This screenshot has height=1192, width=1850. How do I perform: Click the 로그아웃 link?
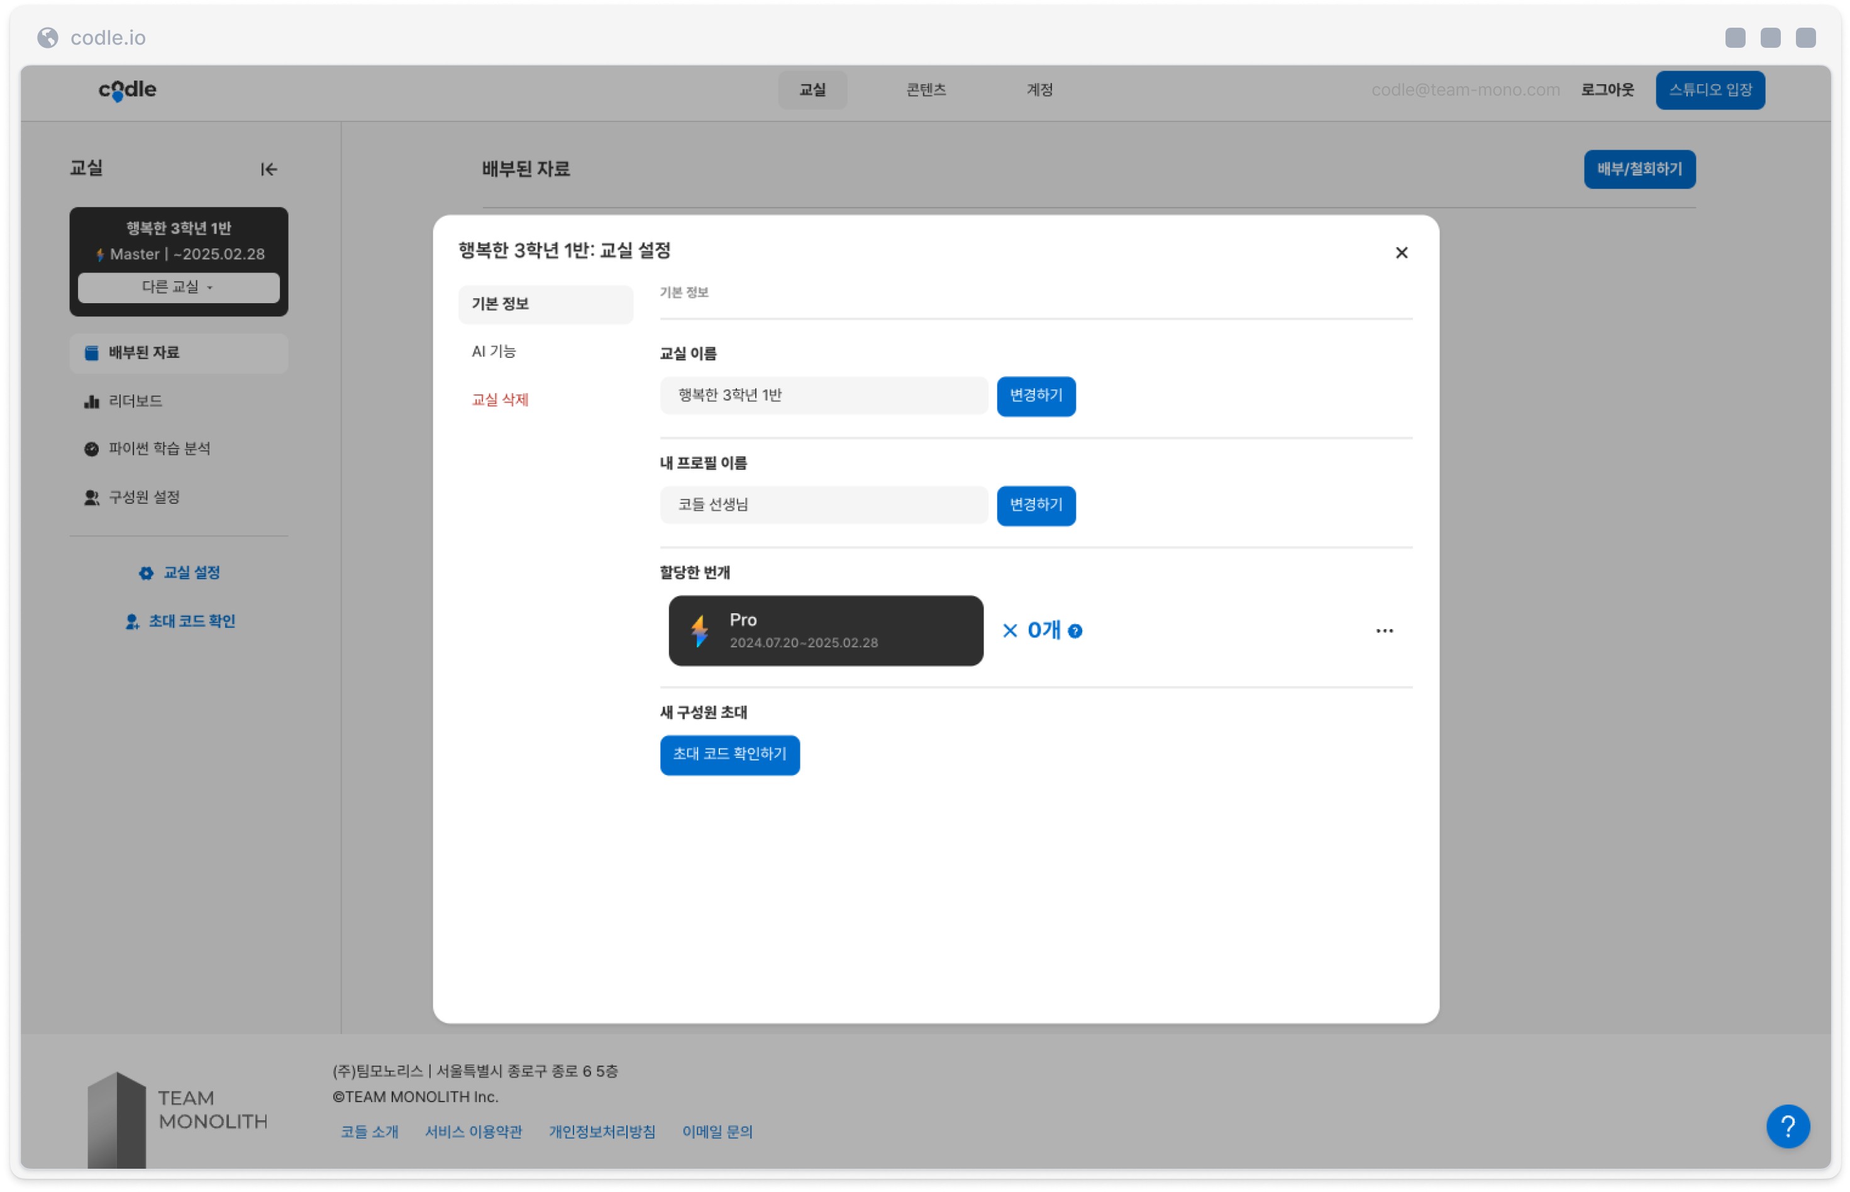(1606, 90)
